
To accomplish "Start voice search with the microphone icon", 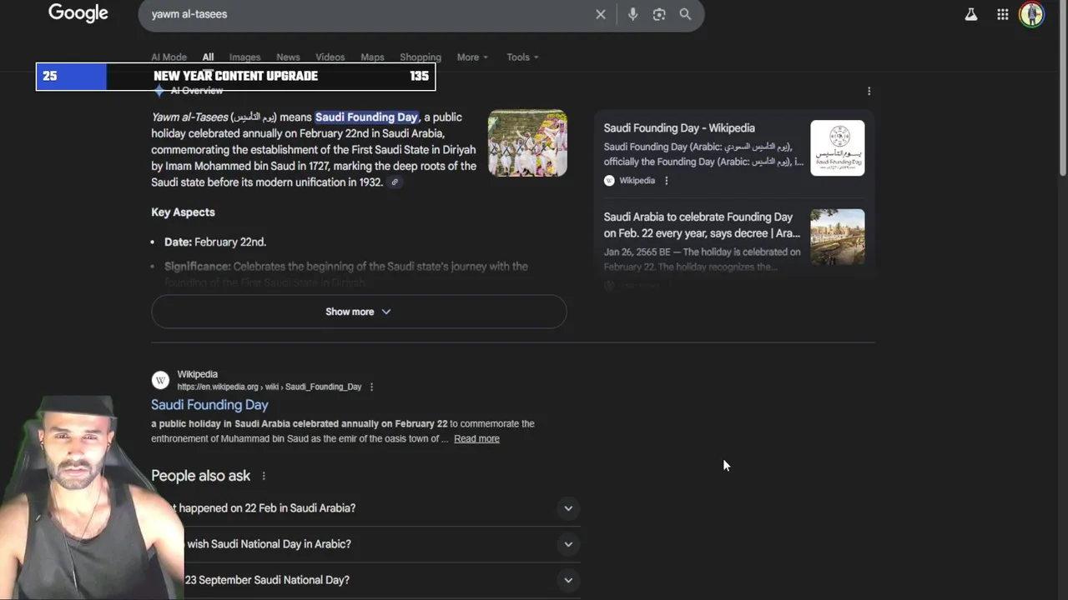I will [x=632, y=14].
